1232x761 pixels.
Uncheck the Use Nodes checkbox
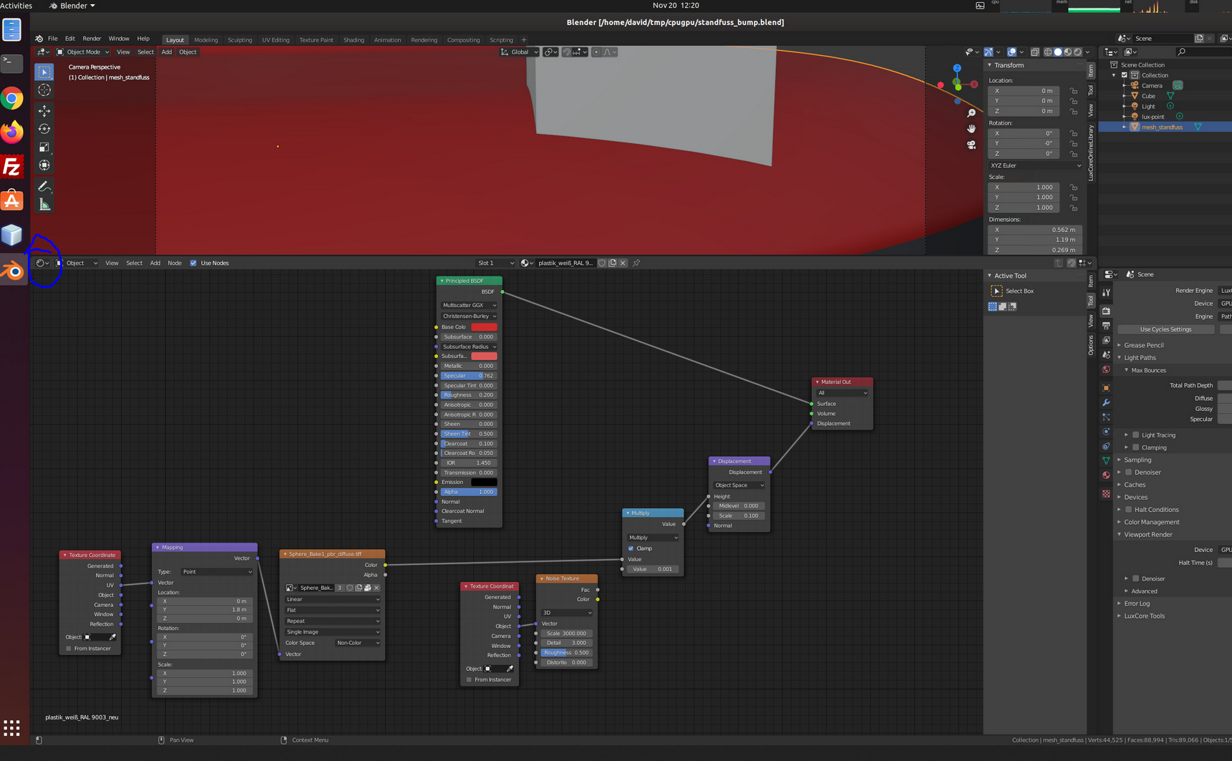tap(193, 263)
